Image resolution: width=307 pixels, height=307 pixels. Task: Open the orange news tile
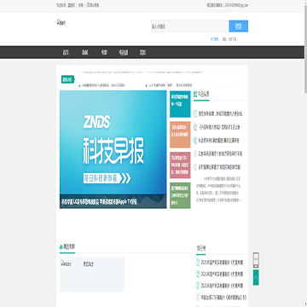click(x=180, y=135)
